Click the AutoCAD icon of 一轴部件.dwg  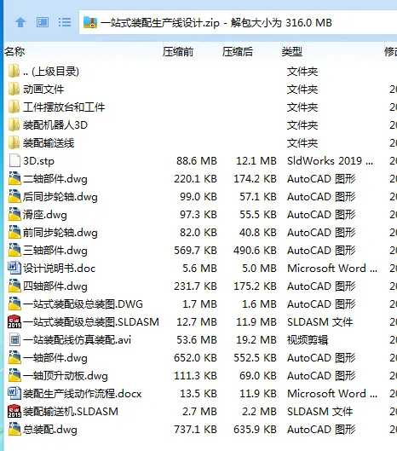pyautogui.click(x=14, y=357)
